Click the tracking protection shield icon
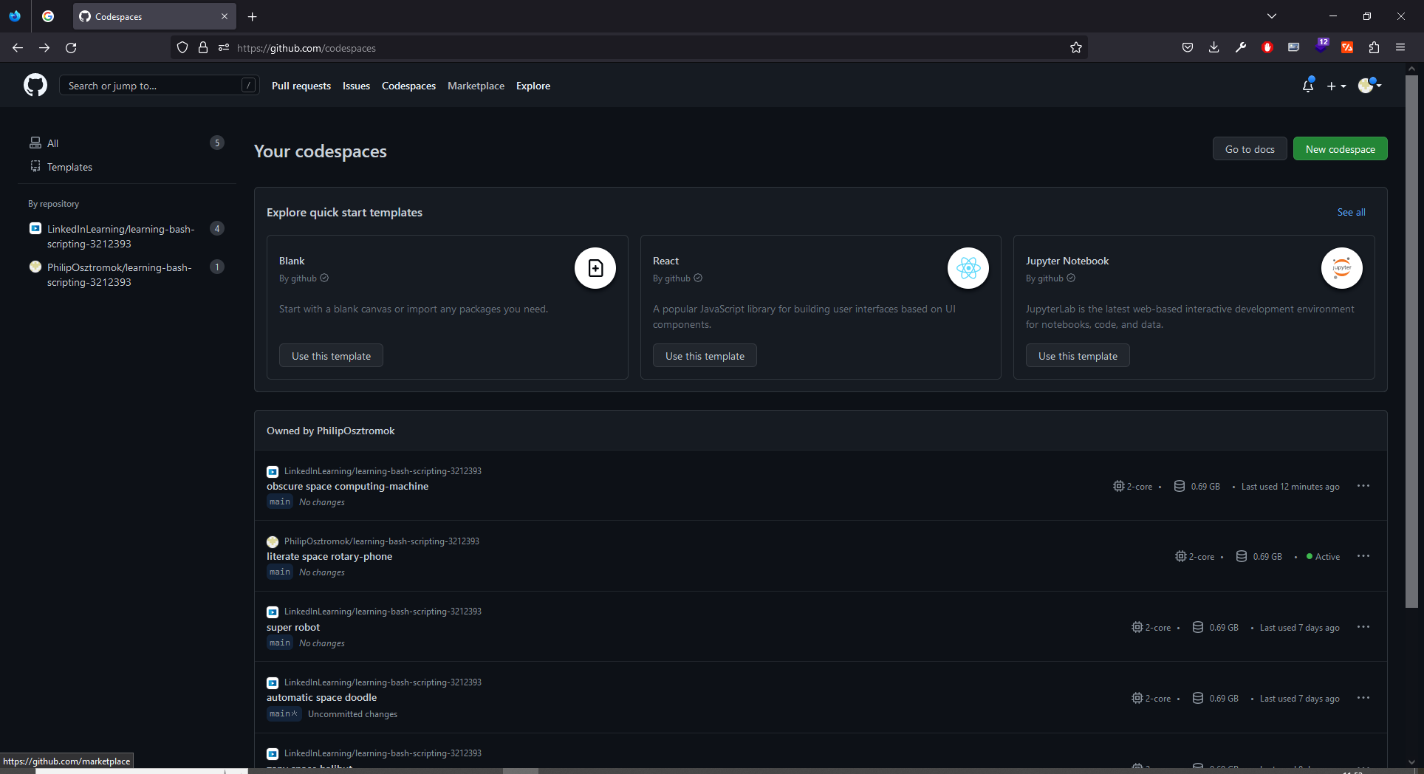 click(x=182, y=48)
